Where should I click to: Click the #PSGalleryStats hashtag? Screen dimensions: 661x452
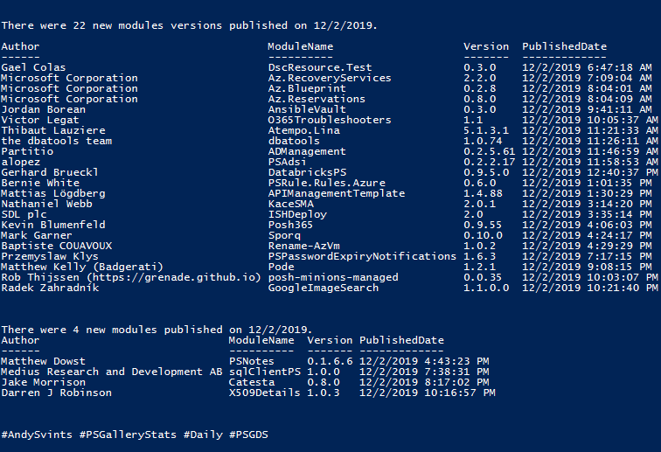pyautogui.click(x=128, y=435)
